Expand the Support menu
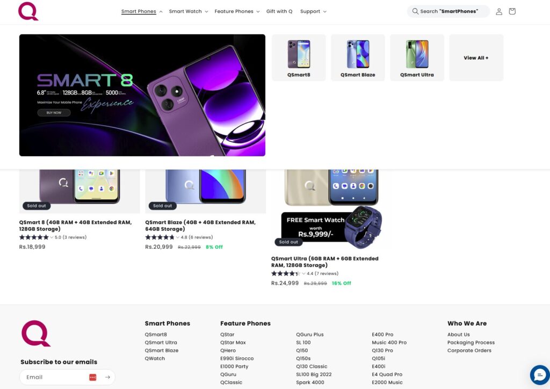The width and height of the screenshot is (550, 389). click(313, 11)
